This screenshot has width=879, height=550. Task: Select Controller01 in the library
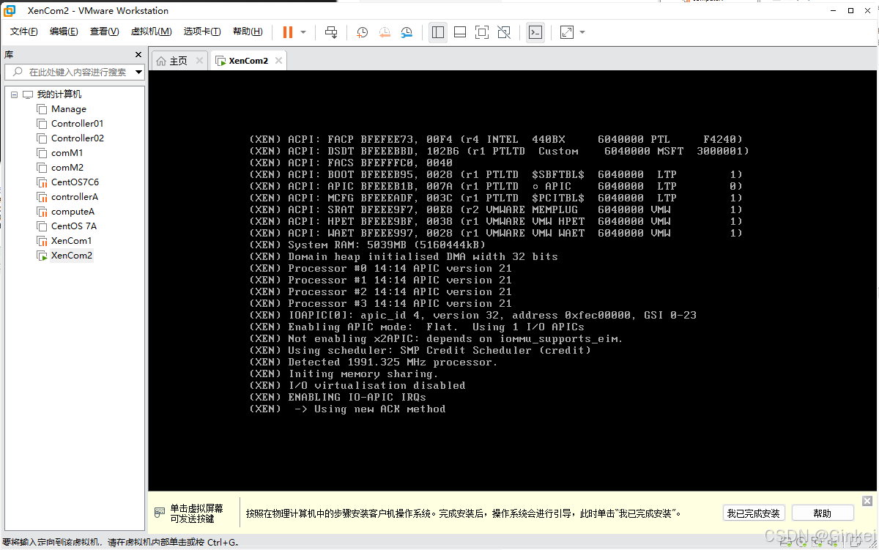click(77, 124)
